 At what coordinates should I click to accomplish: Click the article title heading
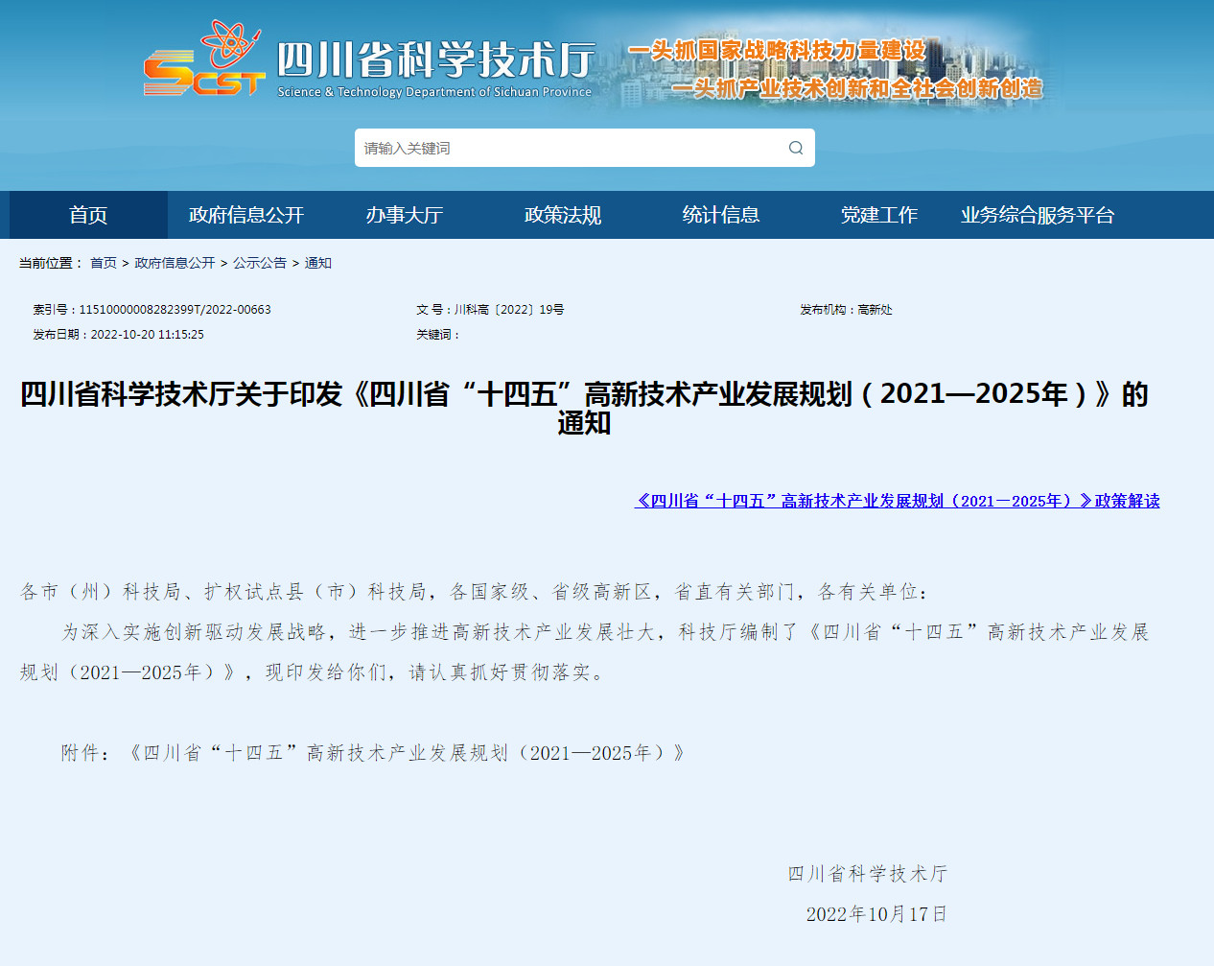click(584, 408)
